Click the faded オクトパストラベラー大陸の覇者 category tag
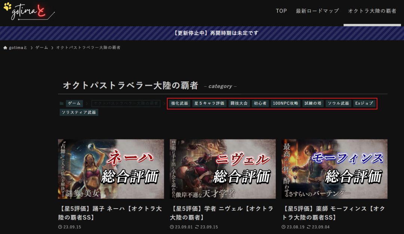 (126, 103)
